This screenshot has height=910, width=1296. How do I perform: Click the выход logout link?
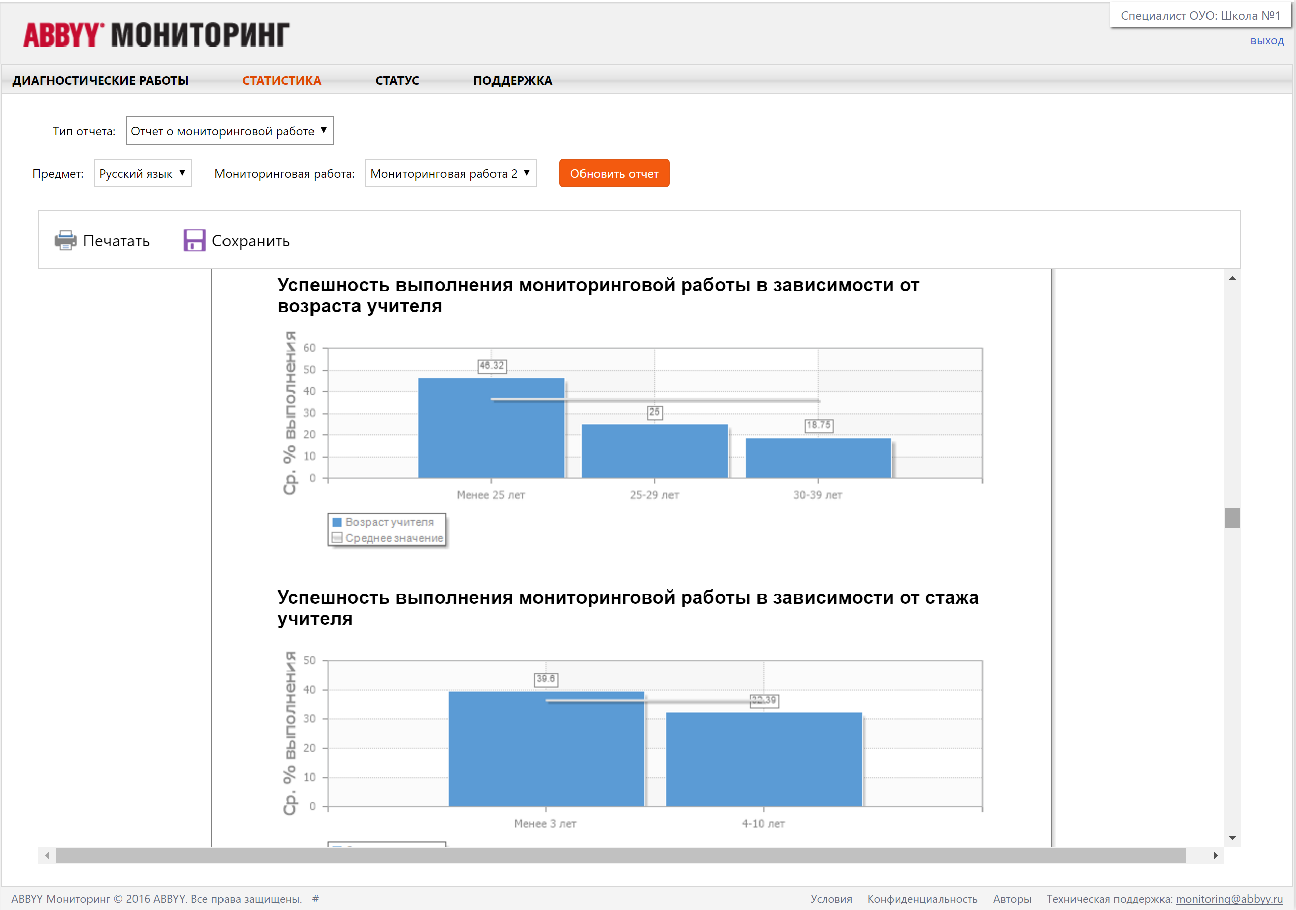[1266, 41]
